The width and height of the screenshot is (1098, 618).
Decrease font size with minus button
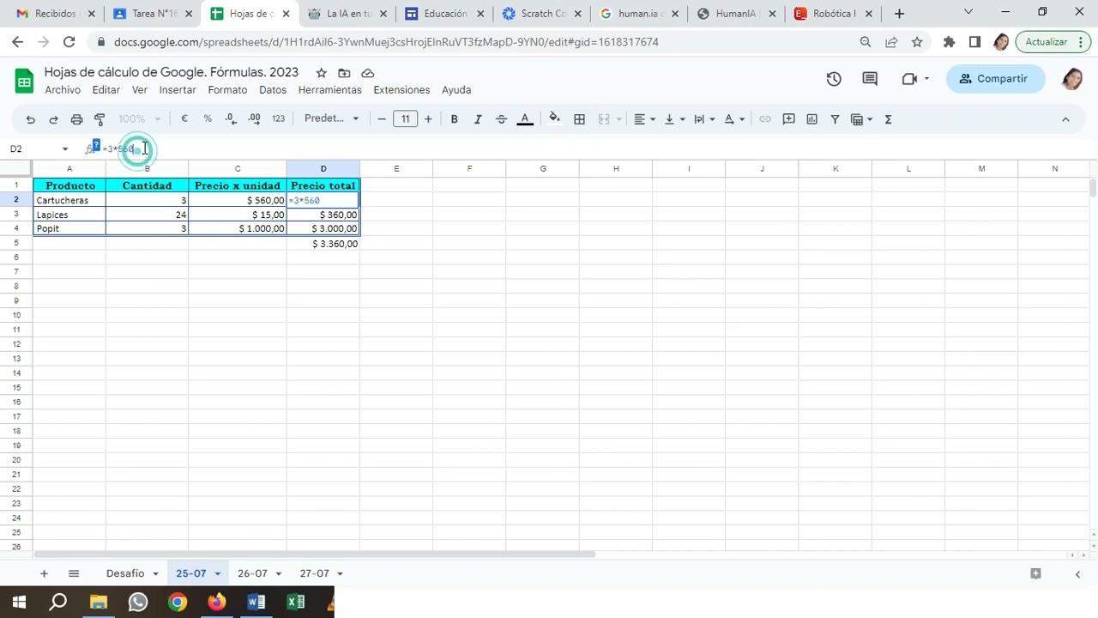[382, 118]
